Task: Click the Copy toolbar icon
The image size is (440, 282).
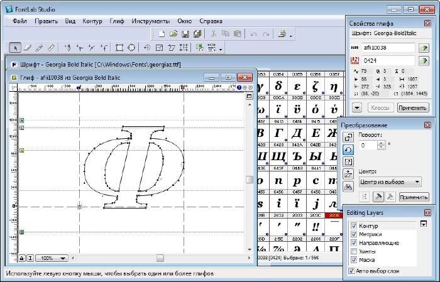Action: pos(225,34)
